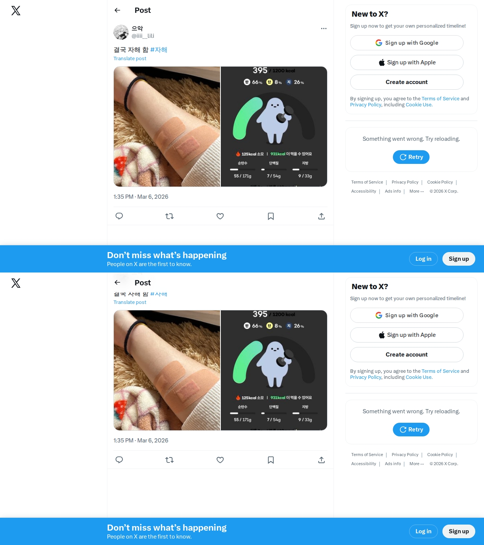Repost using the retweet icon in the upper post
Image resolution: width=484 pixels, height=545 pixels.
coord(169,216)
